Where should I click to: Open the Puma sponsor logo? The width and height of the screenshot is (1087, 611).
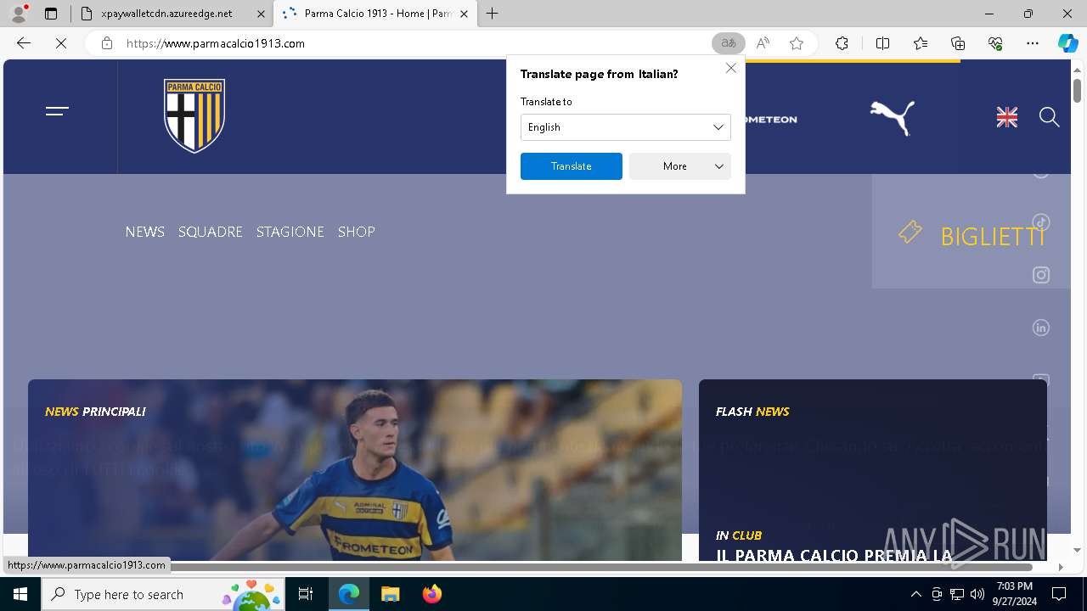893,118
